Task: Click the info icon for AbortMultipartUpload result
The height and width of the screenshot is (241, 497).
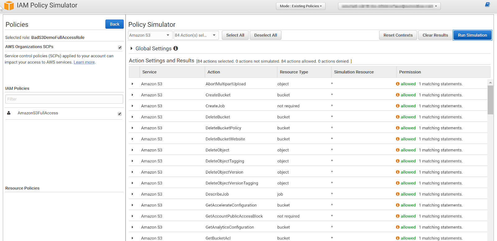Action: tap(398, 84)
